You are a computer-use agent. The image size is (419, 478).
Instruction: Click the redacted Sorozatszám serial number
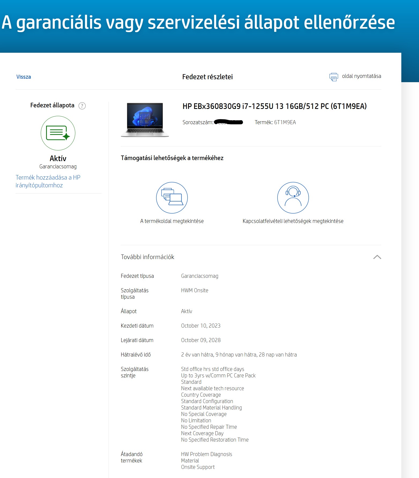[x=229, y=122]
